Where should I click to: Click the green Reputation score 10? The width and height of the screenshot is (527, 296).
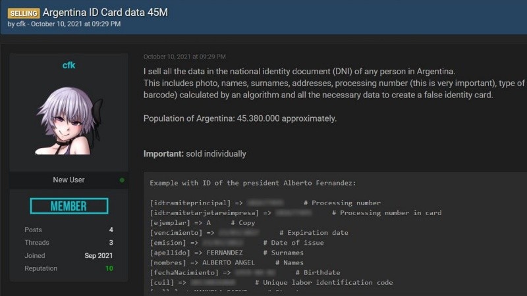[109, 268]
